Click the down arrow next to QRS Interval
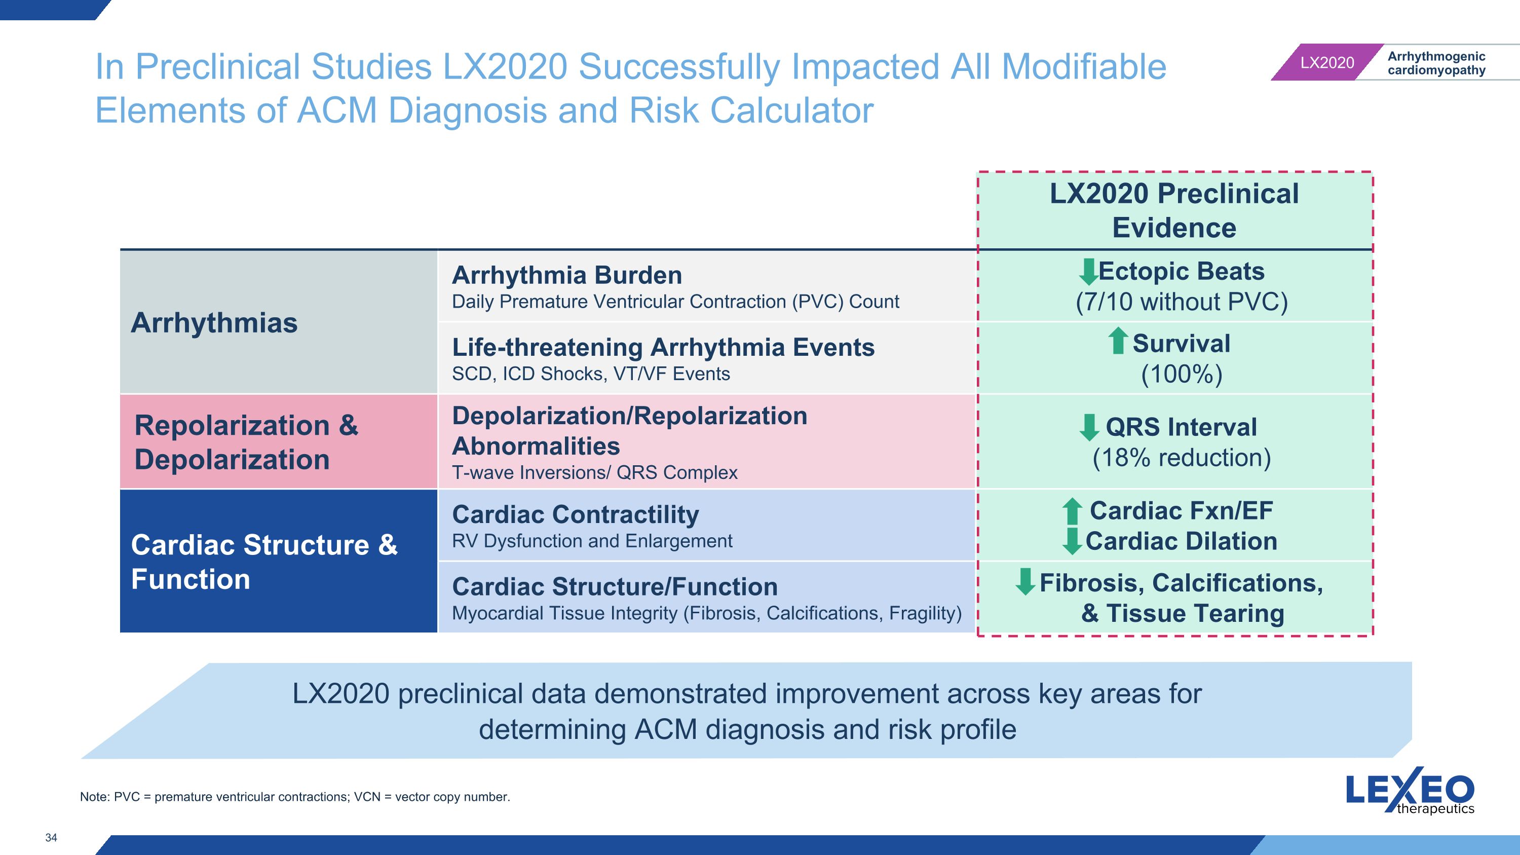Viewport: 1520px width, 855px height. [1089, 427]
